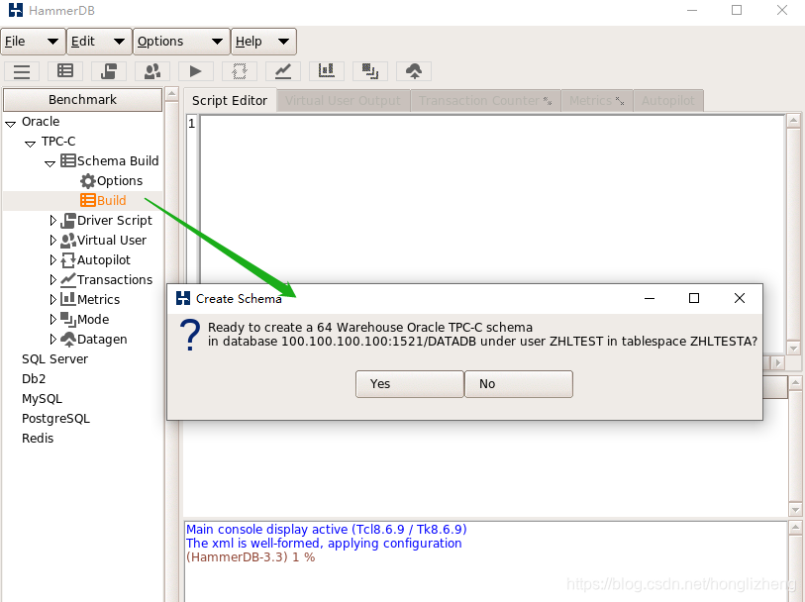The width and height of the screenshot is (805, 602).
Task: Open the Edit menu
Action: click(99, 42)
